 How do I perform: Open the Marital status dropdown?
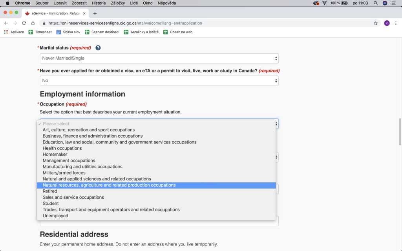[x=159, y=58]
